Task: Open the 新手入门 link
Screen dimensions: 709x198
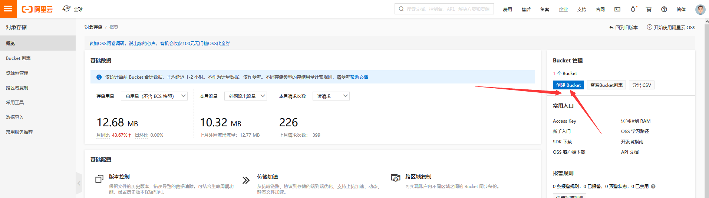Action: [562, 132]
